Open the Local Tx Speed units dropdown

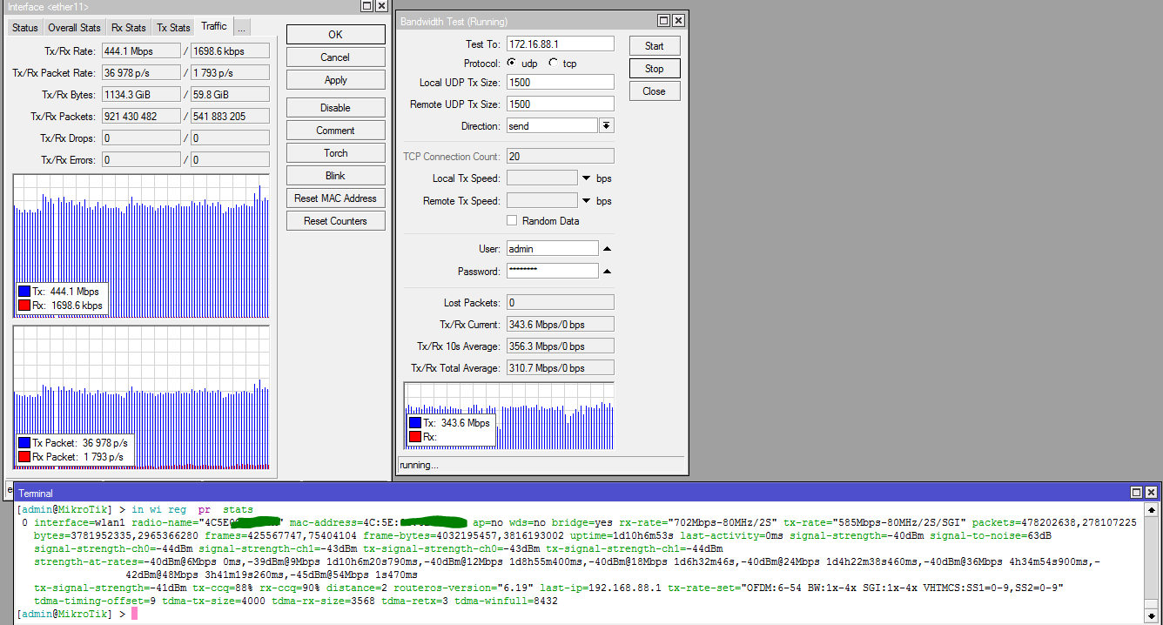(586, 178)
